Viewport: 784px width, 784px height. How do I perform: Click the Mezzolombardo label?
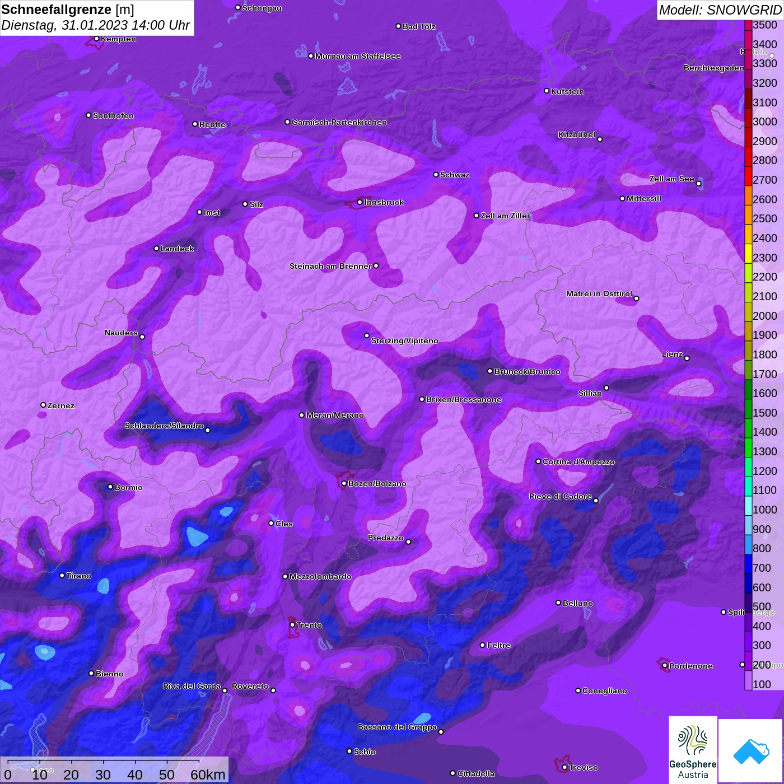coord(320,576)
